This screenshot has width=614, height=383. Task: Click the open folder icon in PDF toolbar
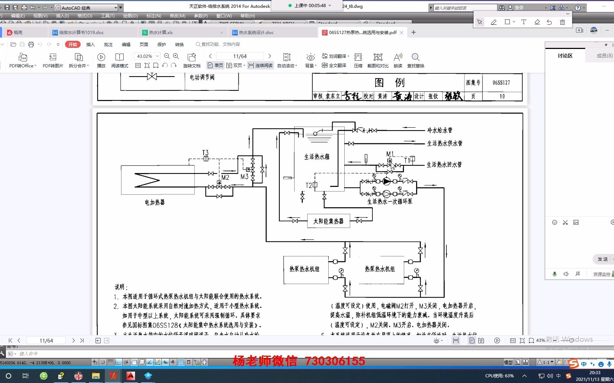(14, 44)
